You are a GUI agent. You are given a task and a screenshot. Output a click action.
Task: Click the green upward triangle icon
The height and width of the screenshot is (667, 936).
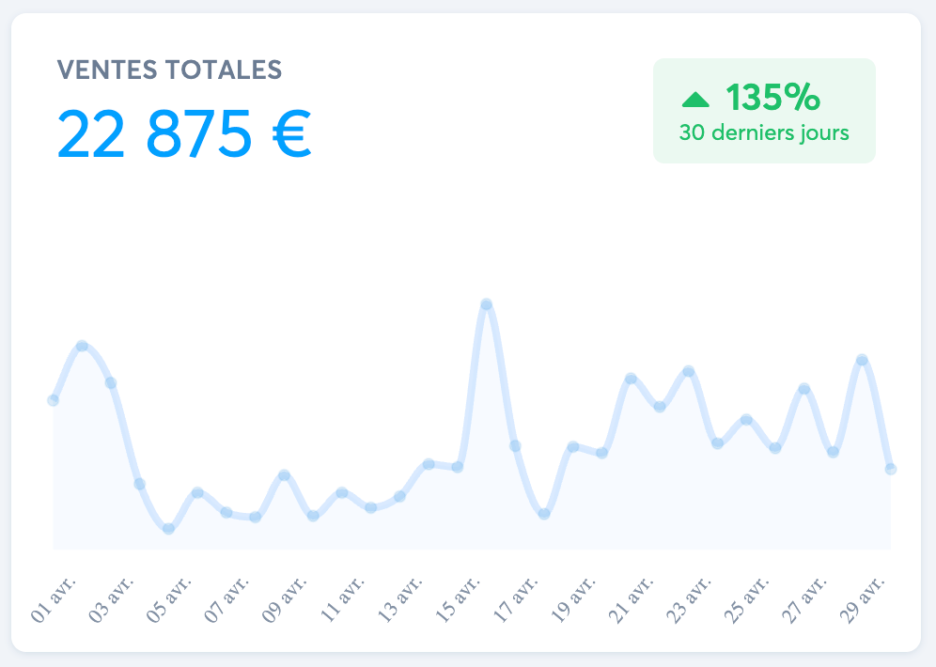coord(695,99)
